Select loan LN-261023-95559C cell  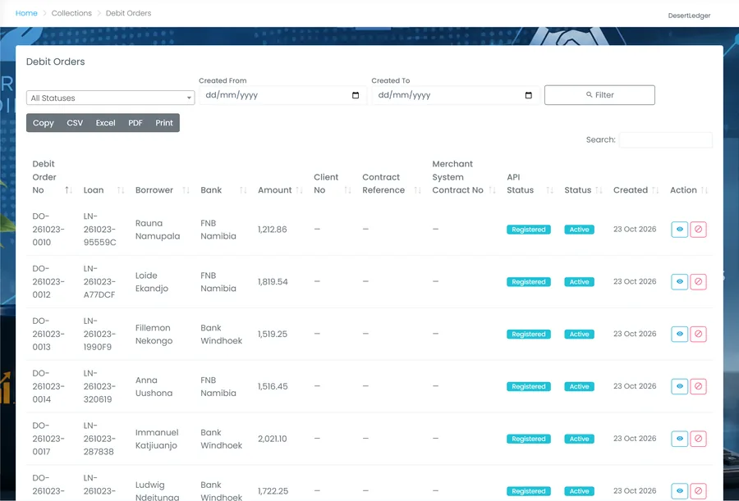pyautogui.click(x=100, y=230)
